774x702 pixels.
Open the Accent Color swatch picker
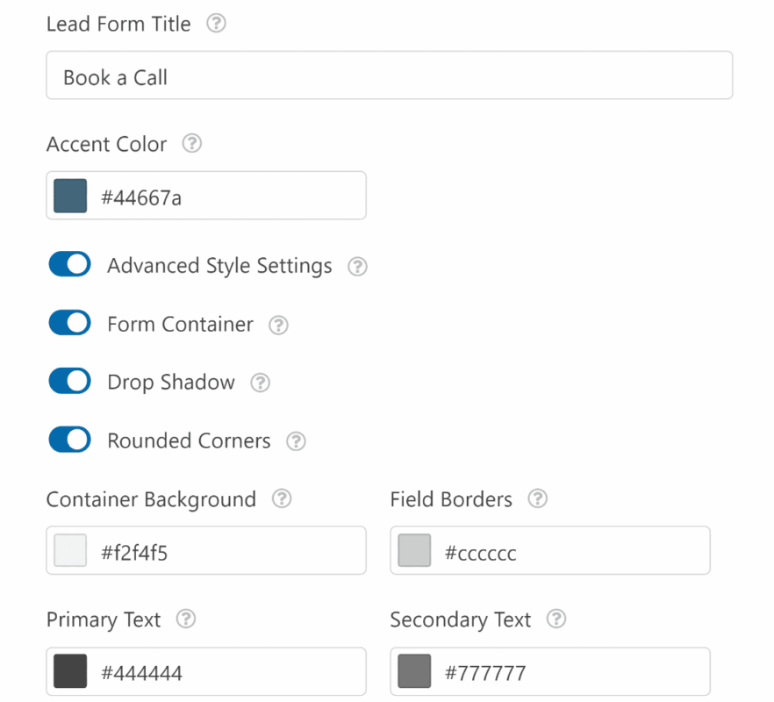(x=70, y=196)
